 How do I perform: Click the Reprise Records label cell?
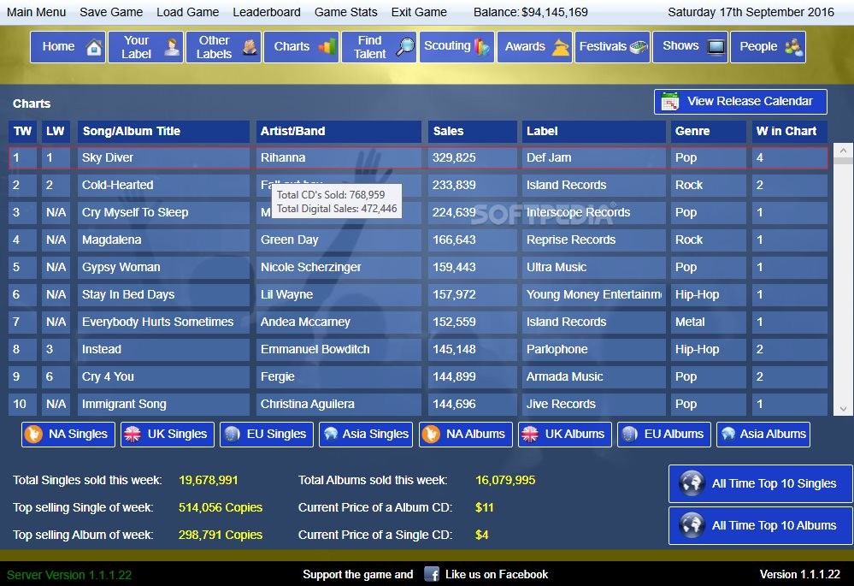tap(593, 240)
